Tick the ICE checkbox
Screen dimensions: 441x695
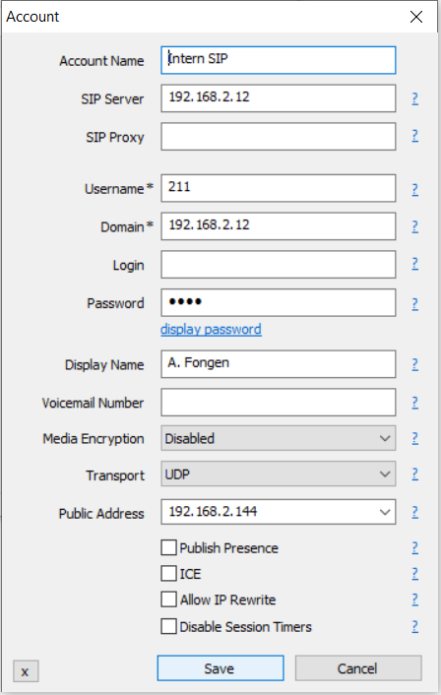[x=168, y=574]
